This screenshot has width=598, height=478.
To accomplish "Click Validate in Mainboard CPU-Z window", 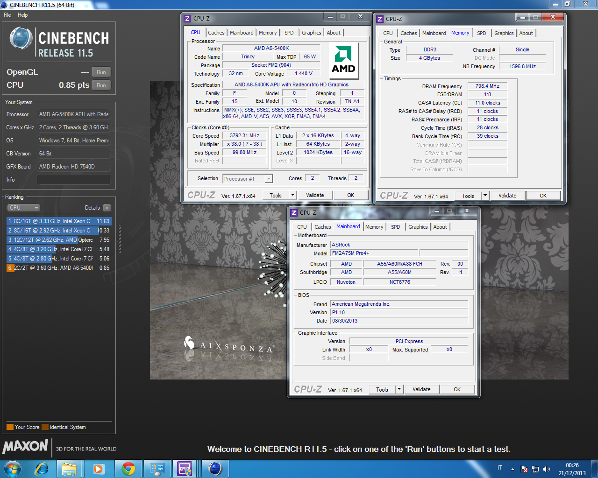I will tap(421, 390).
